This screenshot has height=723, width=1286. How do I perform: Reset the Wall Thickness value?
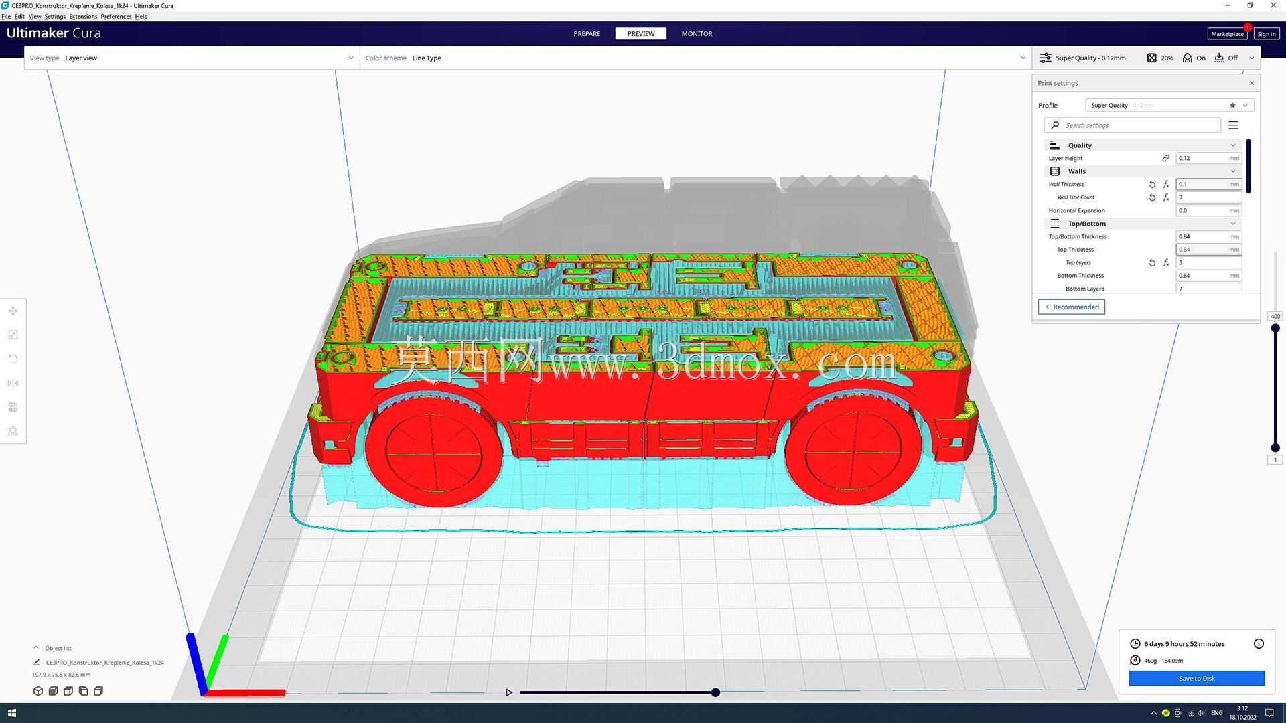click(x=1152, y=184)
